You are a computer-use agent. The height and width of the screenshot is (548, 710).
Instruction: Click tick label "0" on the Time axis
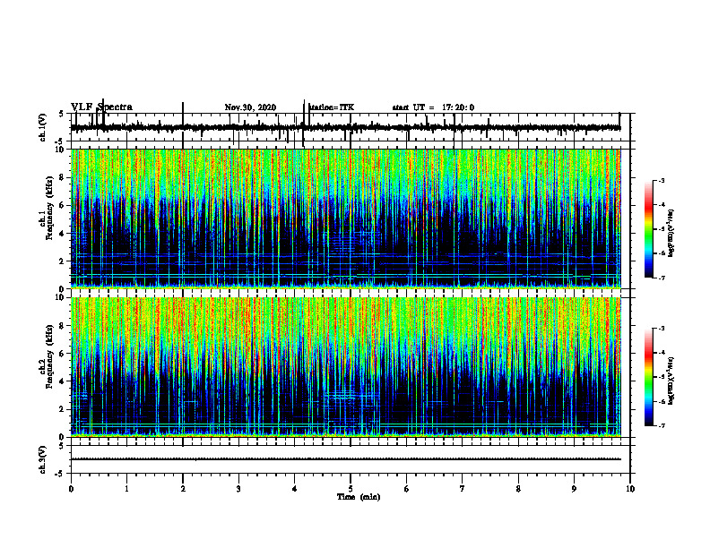[x=71, y=489]
